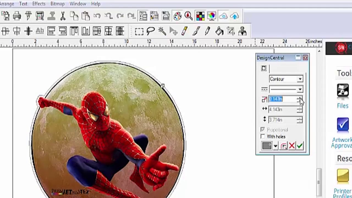Open the Help menu
352x198 pixels.
pyautogui.click(x=96, y=4)
